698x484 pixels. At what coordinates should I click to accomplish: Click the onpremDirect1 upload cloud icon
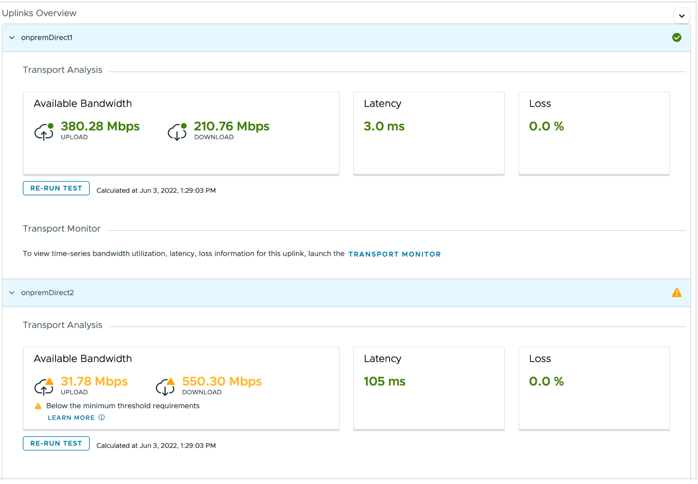click(44, 132)
